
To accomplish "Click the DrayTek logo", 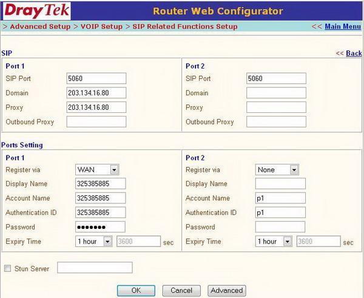I will 36,11.
